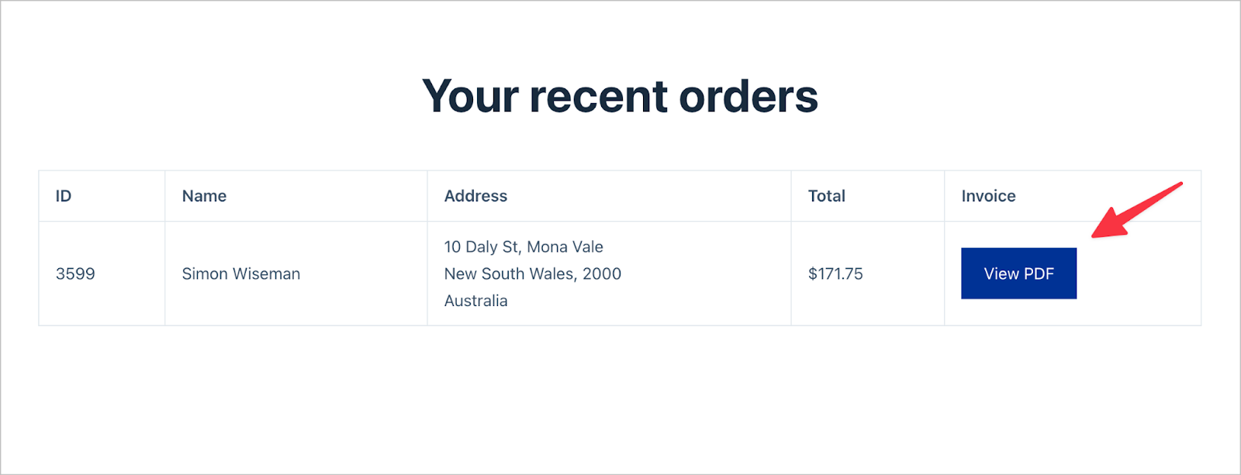Viewport: 1241px width, 475px height.
Task: Select the Name column header
Action: pos(204,196)
